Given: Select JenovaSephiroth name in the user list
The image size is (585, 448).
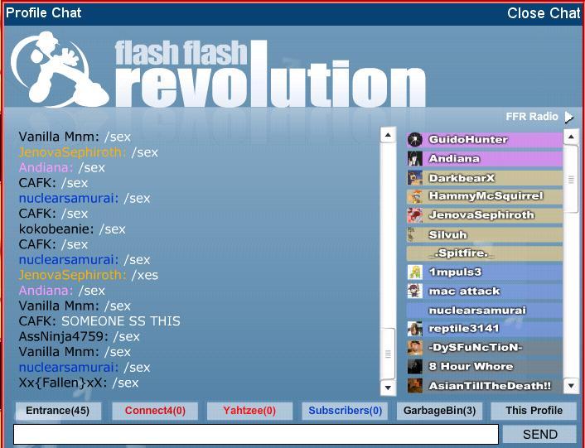Looking at the screenshot, I should (481, 215).
